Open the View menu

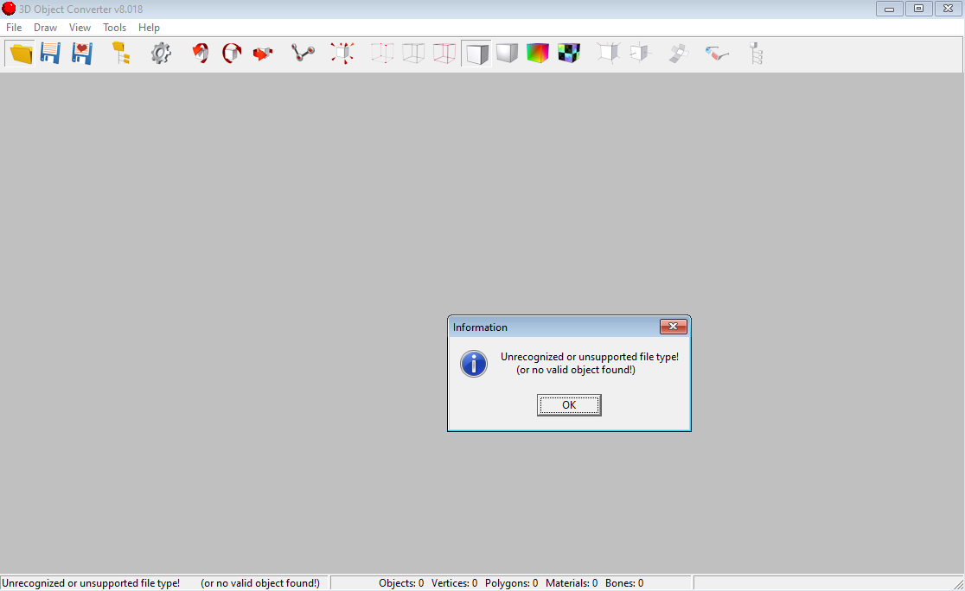pyautogui.click(x=80, y=28)
